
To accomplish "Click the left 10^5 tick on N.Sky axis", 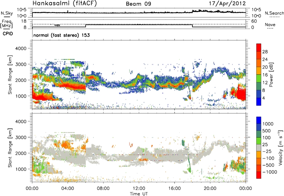I will pyautogui.click(x=22, y=10).
